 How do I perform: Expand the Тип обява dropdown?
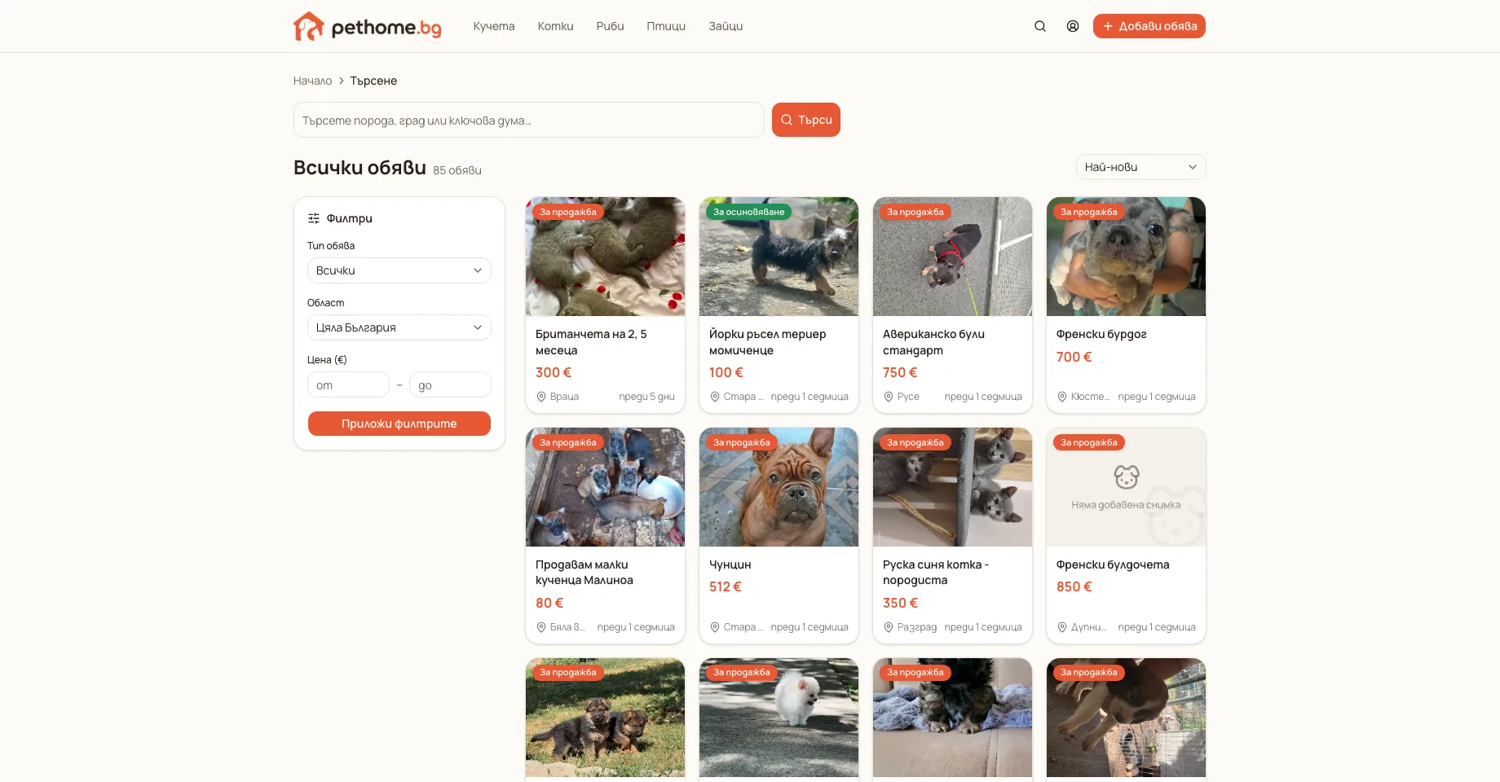tap(399, 270)
